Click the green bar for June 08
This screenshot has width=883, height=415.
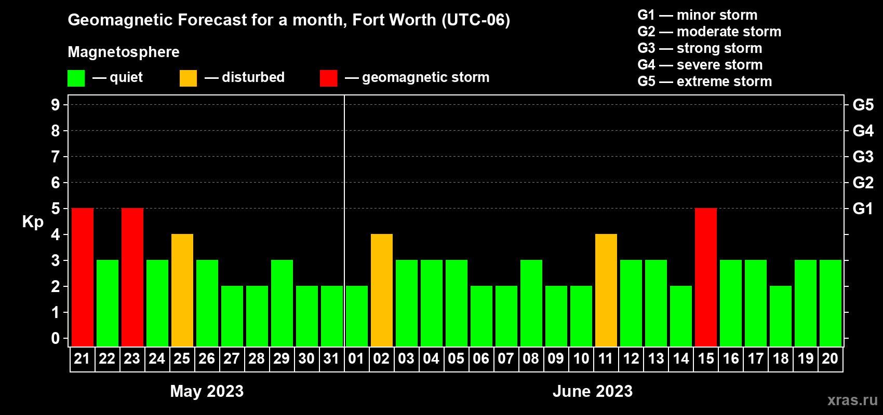click(531, 303)
